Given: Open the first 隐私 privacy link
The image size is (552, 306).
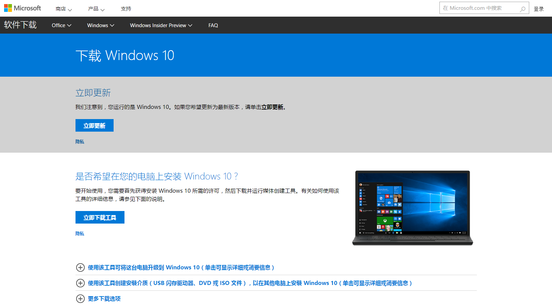Looking at the screenshot, I should coord(79,141).
